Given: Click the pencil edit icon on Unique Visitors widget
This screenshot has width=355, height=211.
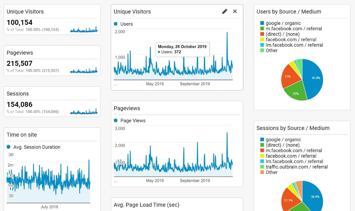Looking at the screenshot, I should pyautogui.click(x=224, y=11).
